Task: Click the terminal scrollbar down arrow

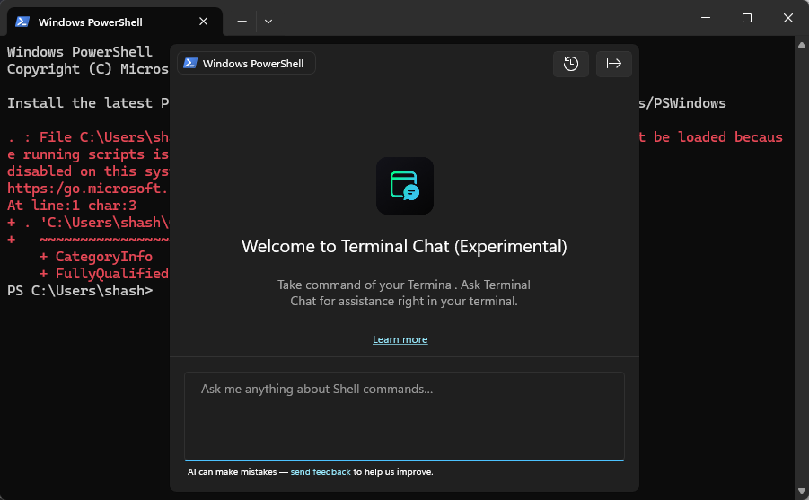Action: click(x=802, y=492)
